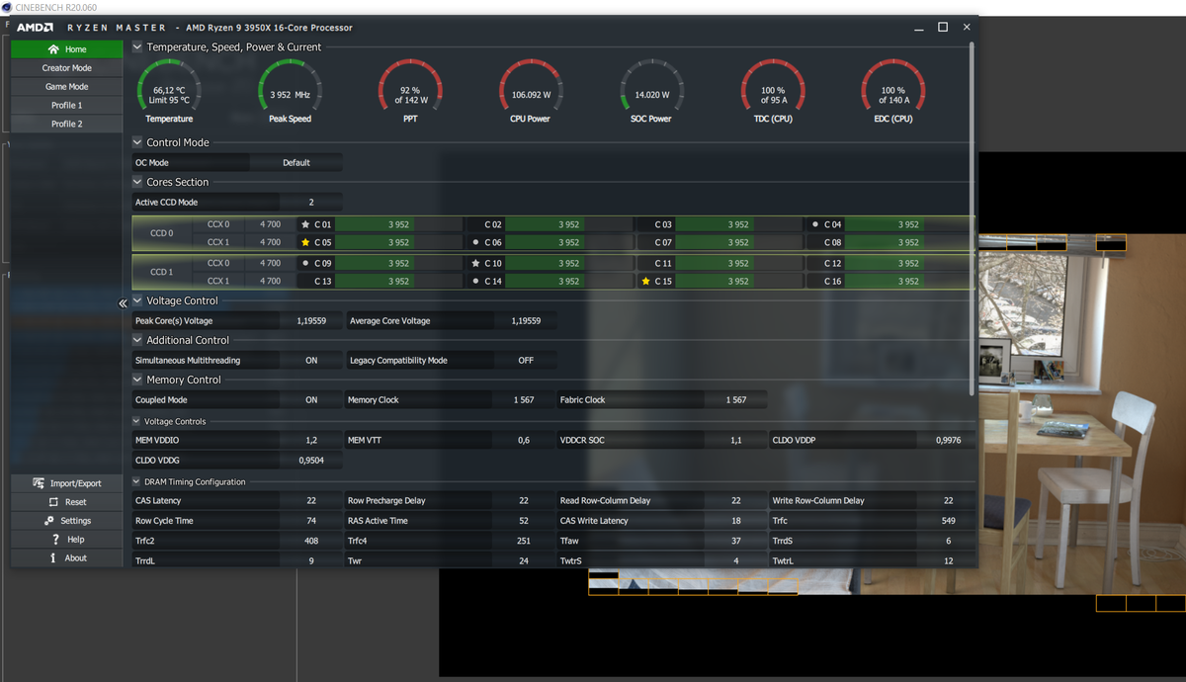Click MEM VDDIO value 1,2
This screenshot has height=682, width=1186.
point(311,440)
